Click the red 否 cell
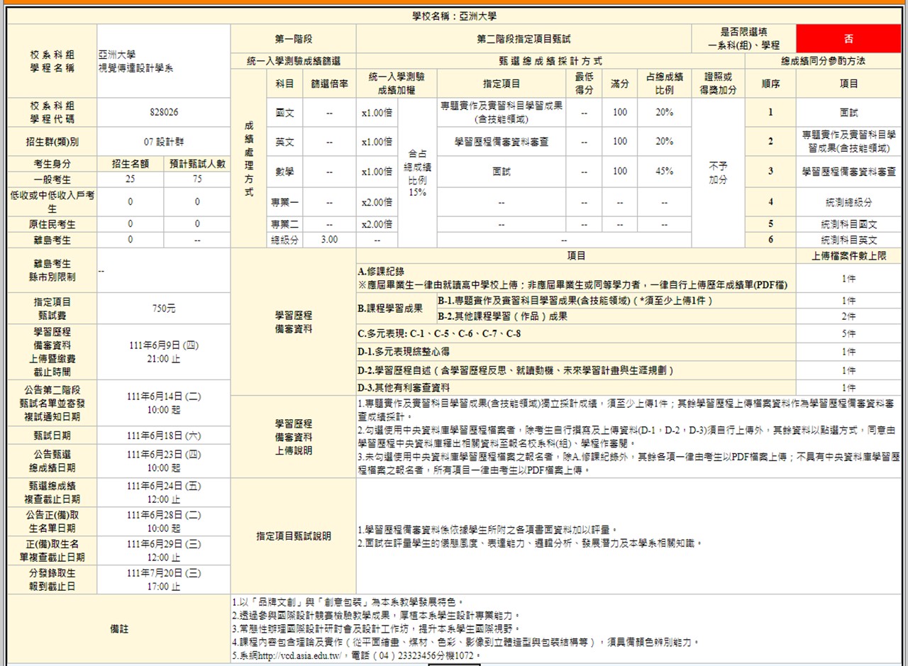 tap(848, 39)
